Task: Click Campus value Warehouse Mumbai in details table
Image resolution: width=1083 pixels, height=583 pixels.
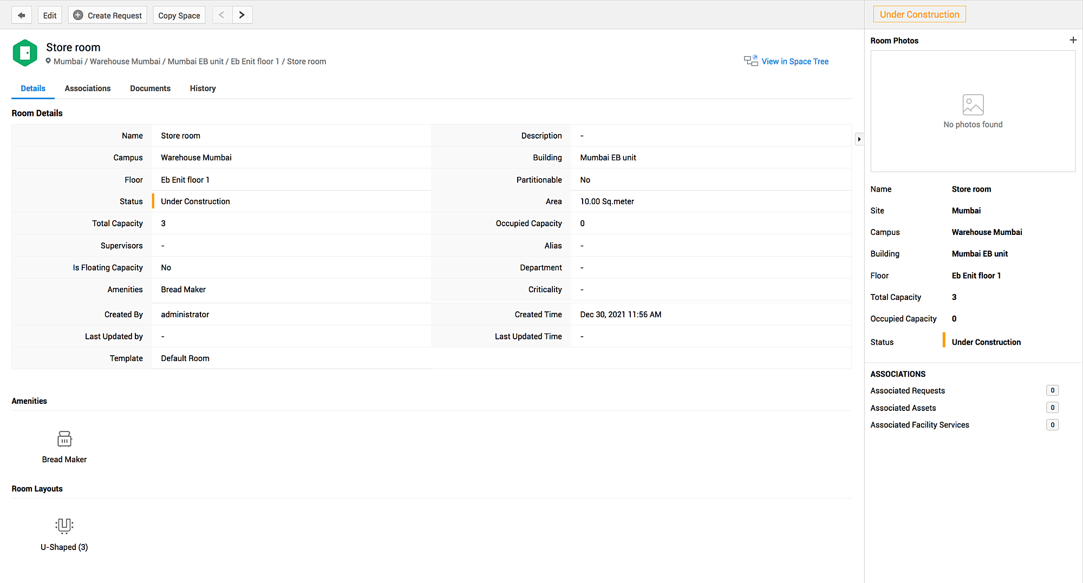Action: click(x=196, y=158)
